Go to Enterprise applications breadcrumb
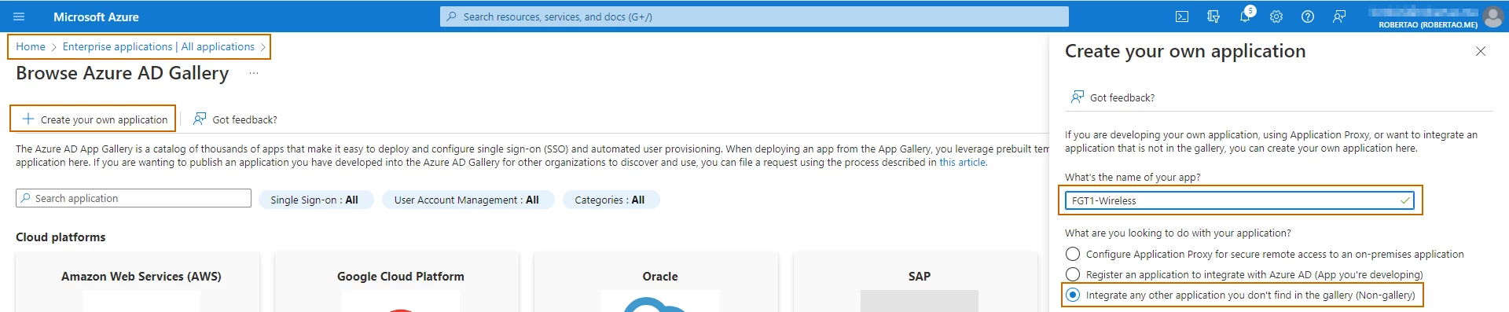Screen dimensions: 1509x312 click(x=159, y=46)
